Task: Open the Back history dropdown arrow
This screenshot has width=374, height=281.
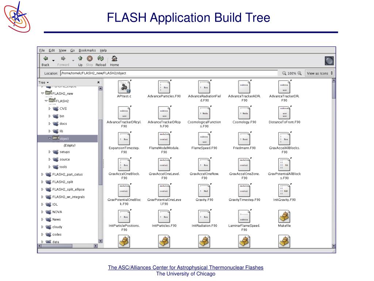Action: (53, 60)
